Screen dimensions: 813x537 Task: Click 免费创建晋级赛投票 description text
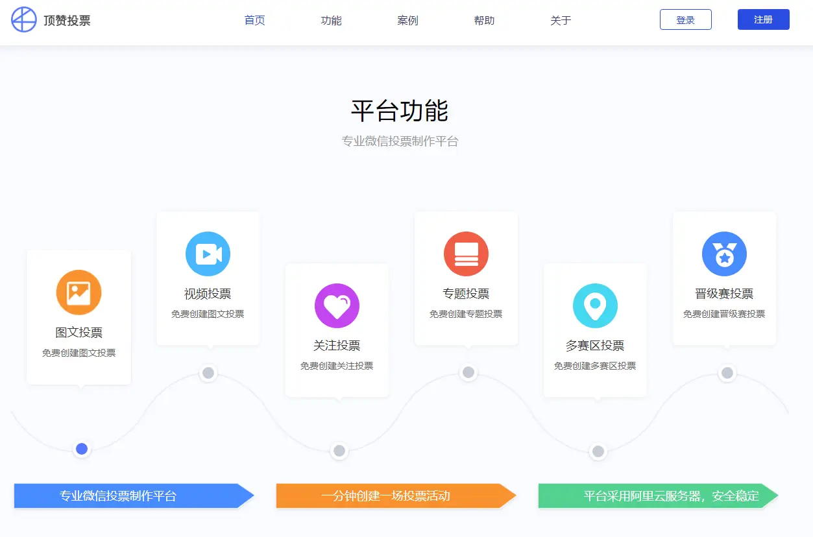coord(724,314)
